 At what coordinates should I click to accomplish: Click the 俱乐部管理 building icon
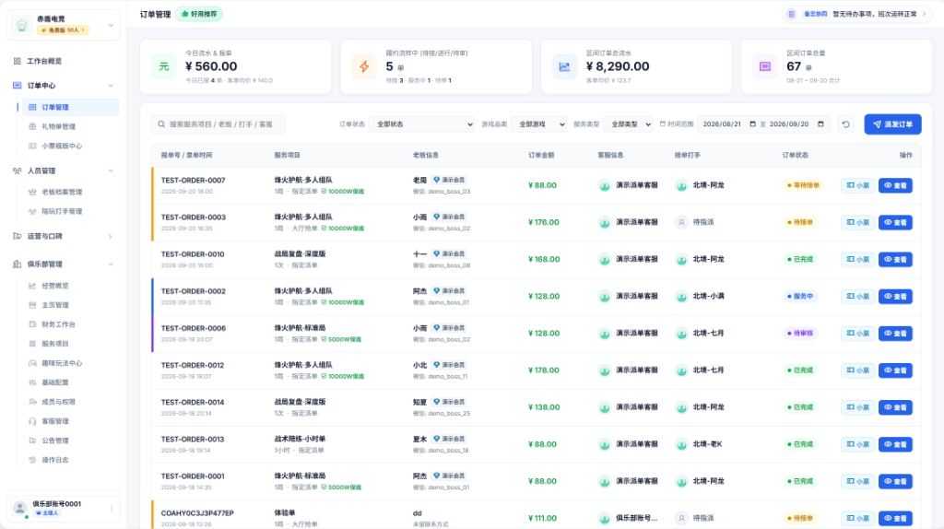pos(17,264)
